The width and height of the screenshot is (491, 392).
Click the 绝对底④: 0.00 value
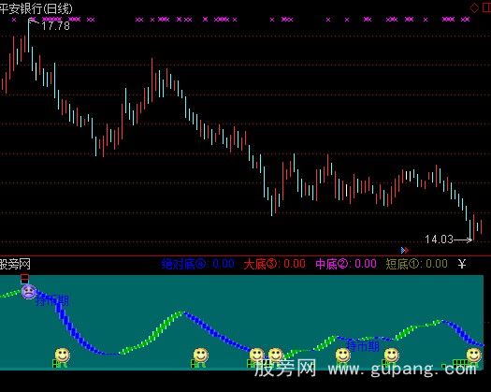tap(198, 264)
